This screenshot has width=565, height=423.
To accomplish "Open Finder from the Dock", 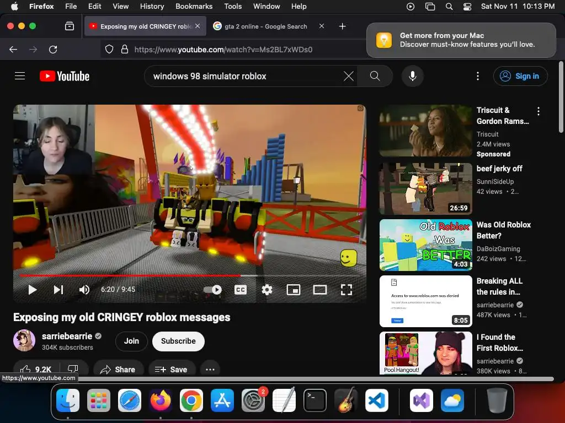I will (68, 400).
